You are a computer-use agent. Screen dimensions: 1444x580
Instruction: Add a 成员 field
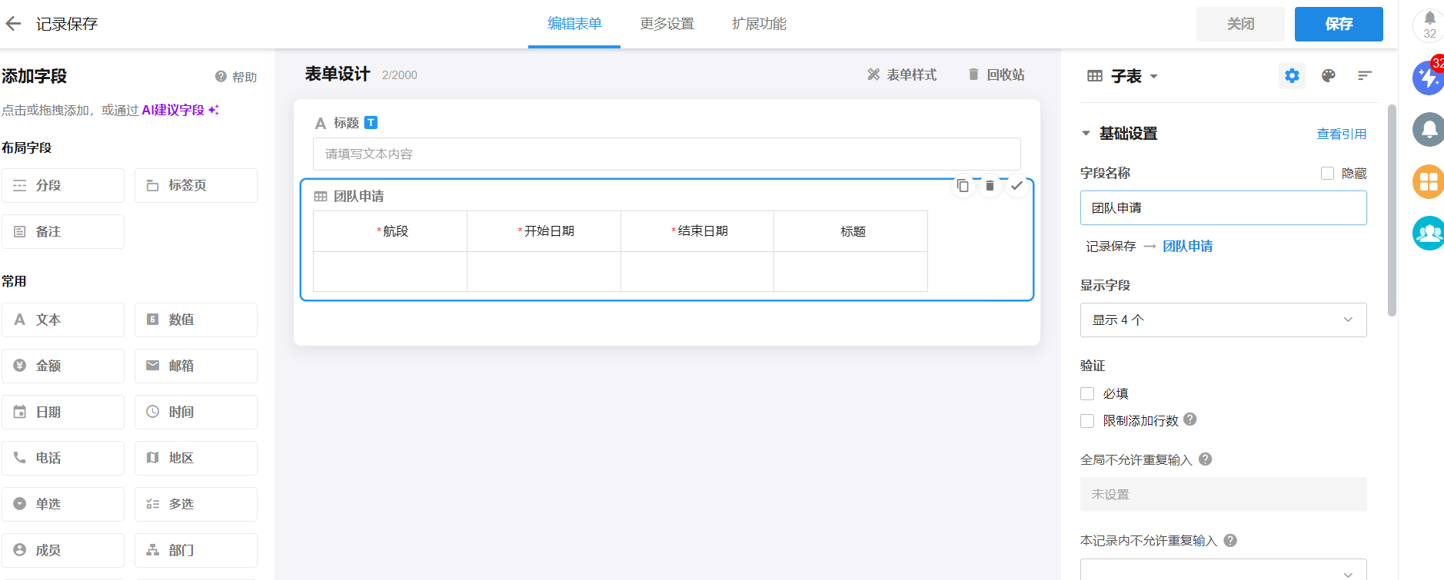click(63, 550)
